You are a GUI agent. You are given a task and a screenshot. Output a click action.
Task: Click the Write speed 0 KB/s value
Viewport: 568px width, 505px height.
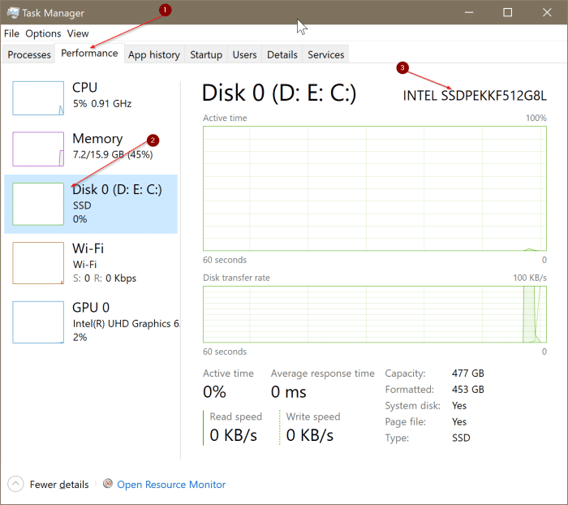click(x=309, y=435)
